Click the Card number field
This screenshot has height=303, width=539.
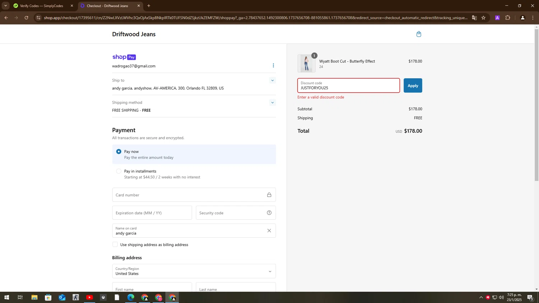click(194, 195)
